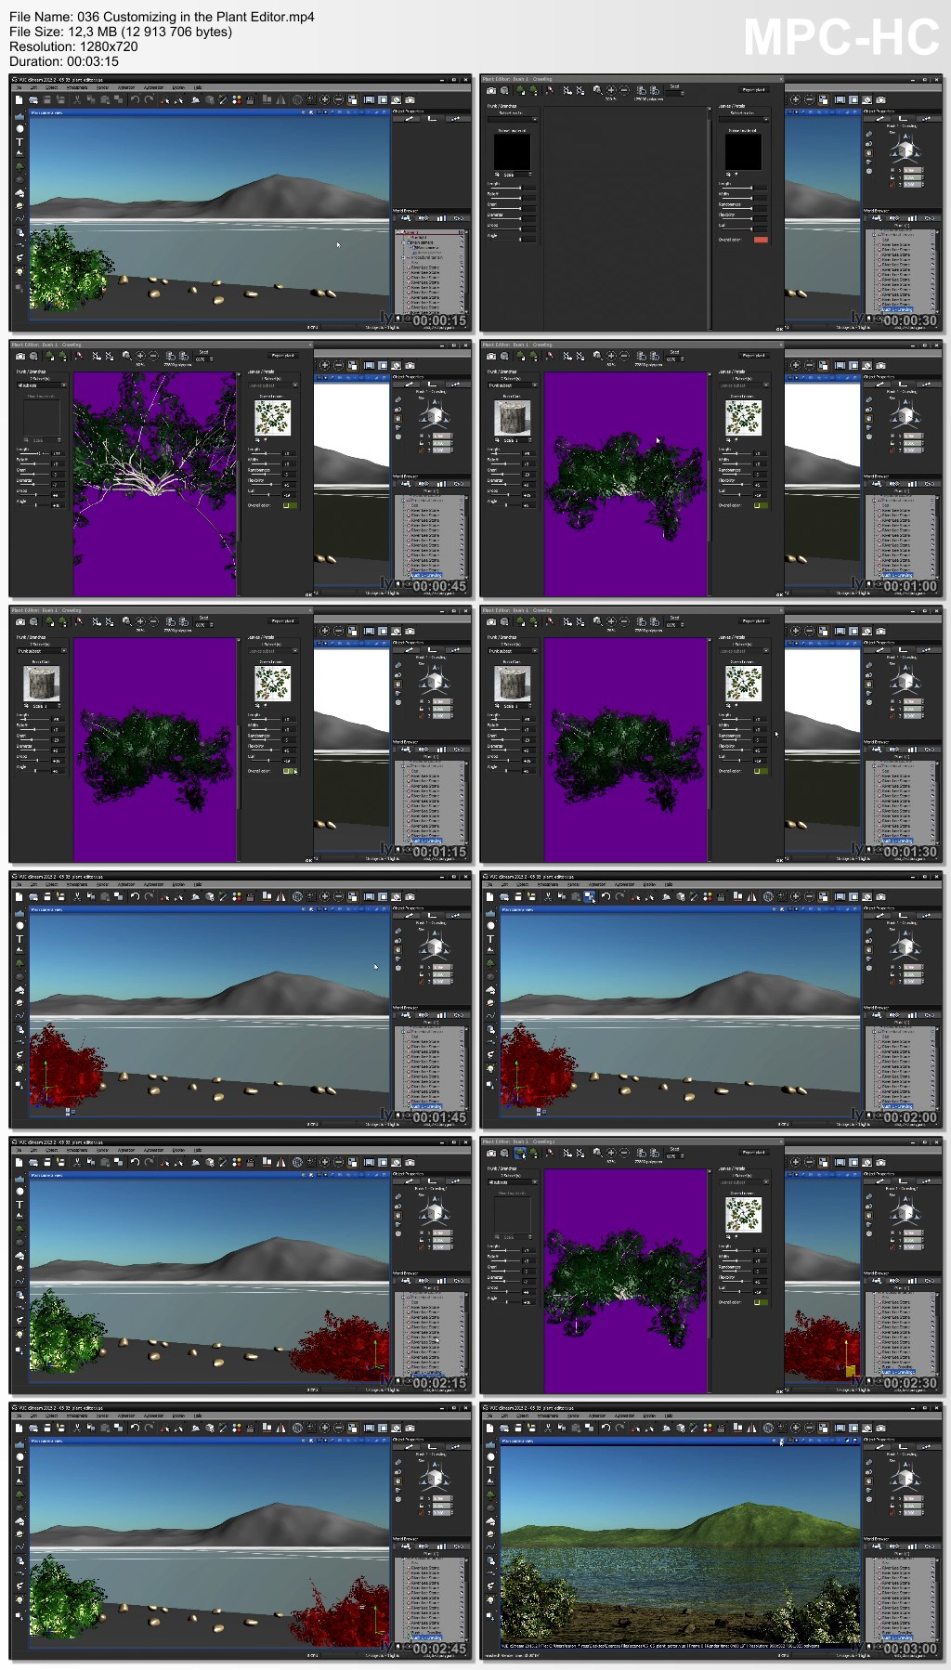This screenshot has height=1670, width=951.
Task: Click the color palette icon in the 00:00:15 frame toolbar
Action: pyautogui.click(x=237, y=99)
